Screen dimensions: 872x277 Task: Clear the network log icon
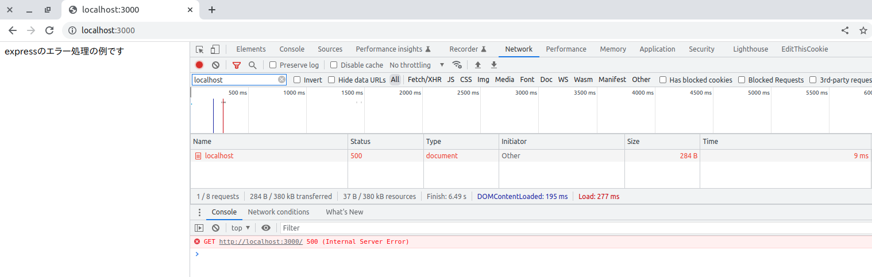[215, 65]
